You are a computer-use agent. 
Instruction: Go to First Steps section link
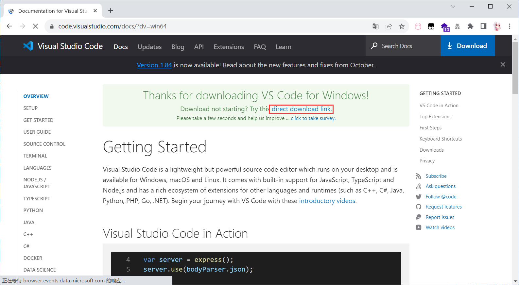[430, 128]
